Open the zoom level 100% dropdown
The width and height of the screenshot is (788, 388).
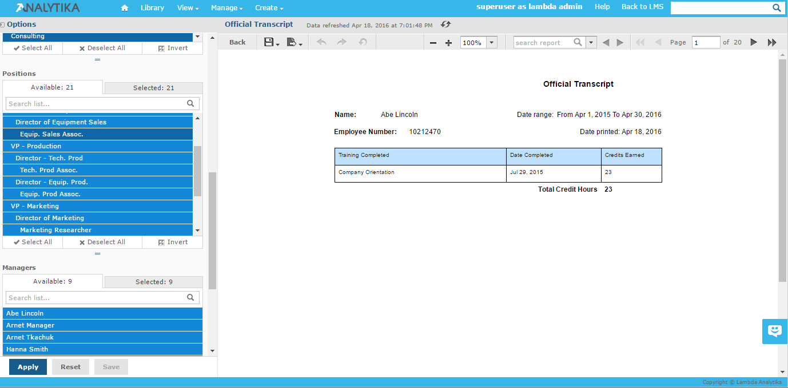click(491, 43)
